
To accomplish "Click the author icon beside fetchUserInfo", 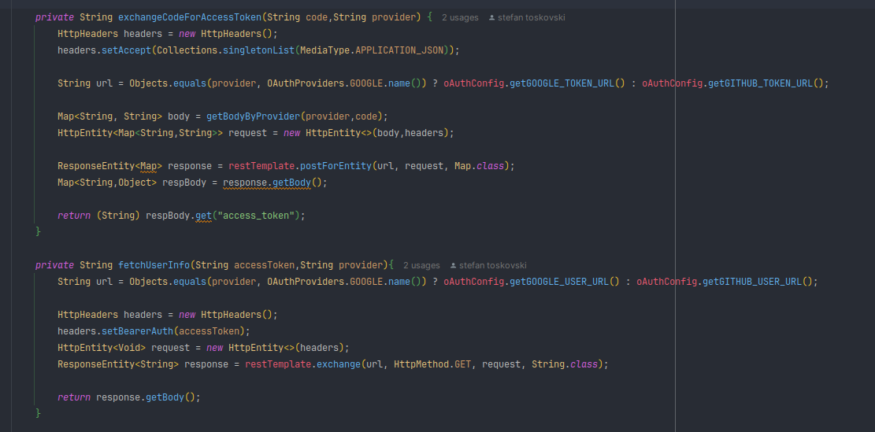I will coord(454,265).
